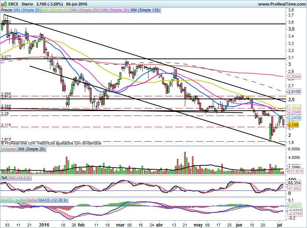Screen dimensions: 307x228
Task: Select the MM (Simple 30) pink indicator label
Action: coord(115,10)
